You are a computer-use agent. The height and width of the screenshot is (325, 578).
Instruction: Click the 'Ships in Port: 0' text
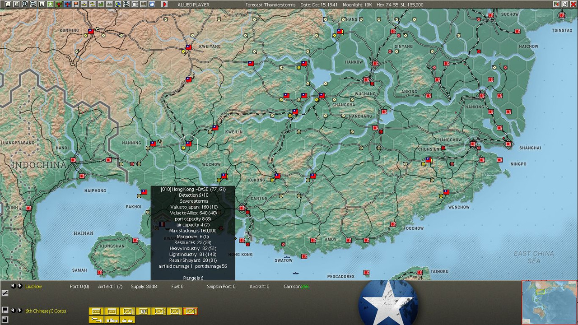point(221,287)
